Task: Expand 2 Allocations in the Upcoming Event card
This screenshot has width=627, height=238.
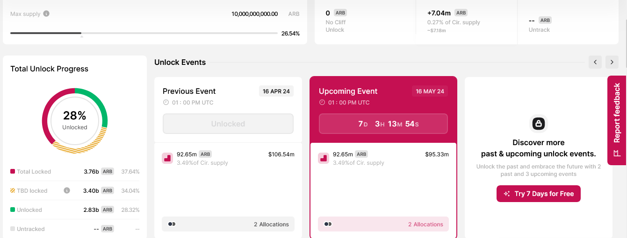Action: [x=383, y=224]
